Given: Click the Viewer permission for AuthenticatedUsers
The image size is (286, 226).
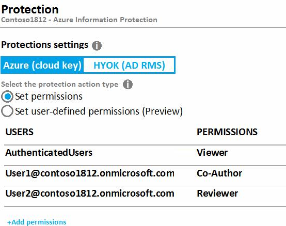Looking at the screenshot, I should 212,153.
